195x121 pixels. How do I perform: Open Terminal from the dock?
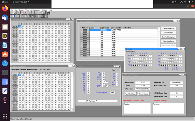tap(5, 72)
